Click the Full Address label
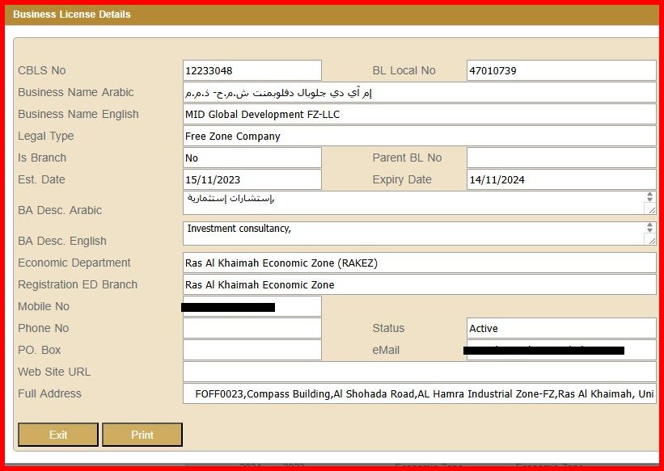The image size is (664, 471). tap(49, 393)
